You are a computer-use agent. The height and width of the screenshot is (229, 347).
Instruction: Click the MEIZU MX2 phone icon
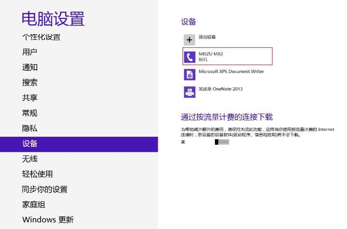tap(190, 57)
